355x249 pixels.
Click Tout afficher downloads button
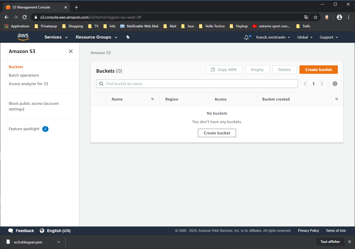point(330,242)
